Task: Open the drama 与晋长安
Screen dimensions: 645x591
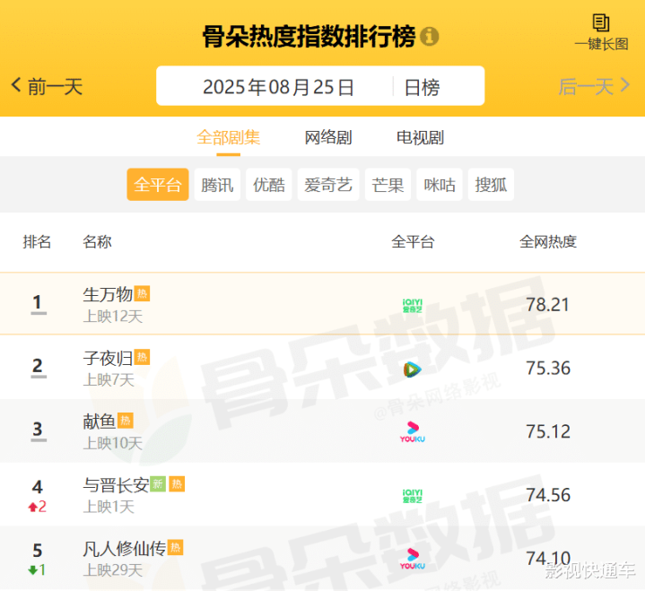Action: tap(116, 485)
